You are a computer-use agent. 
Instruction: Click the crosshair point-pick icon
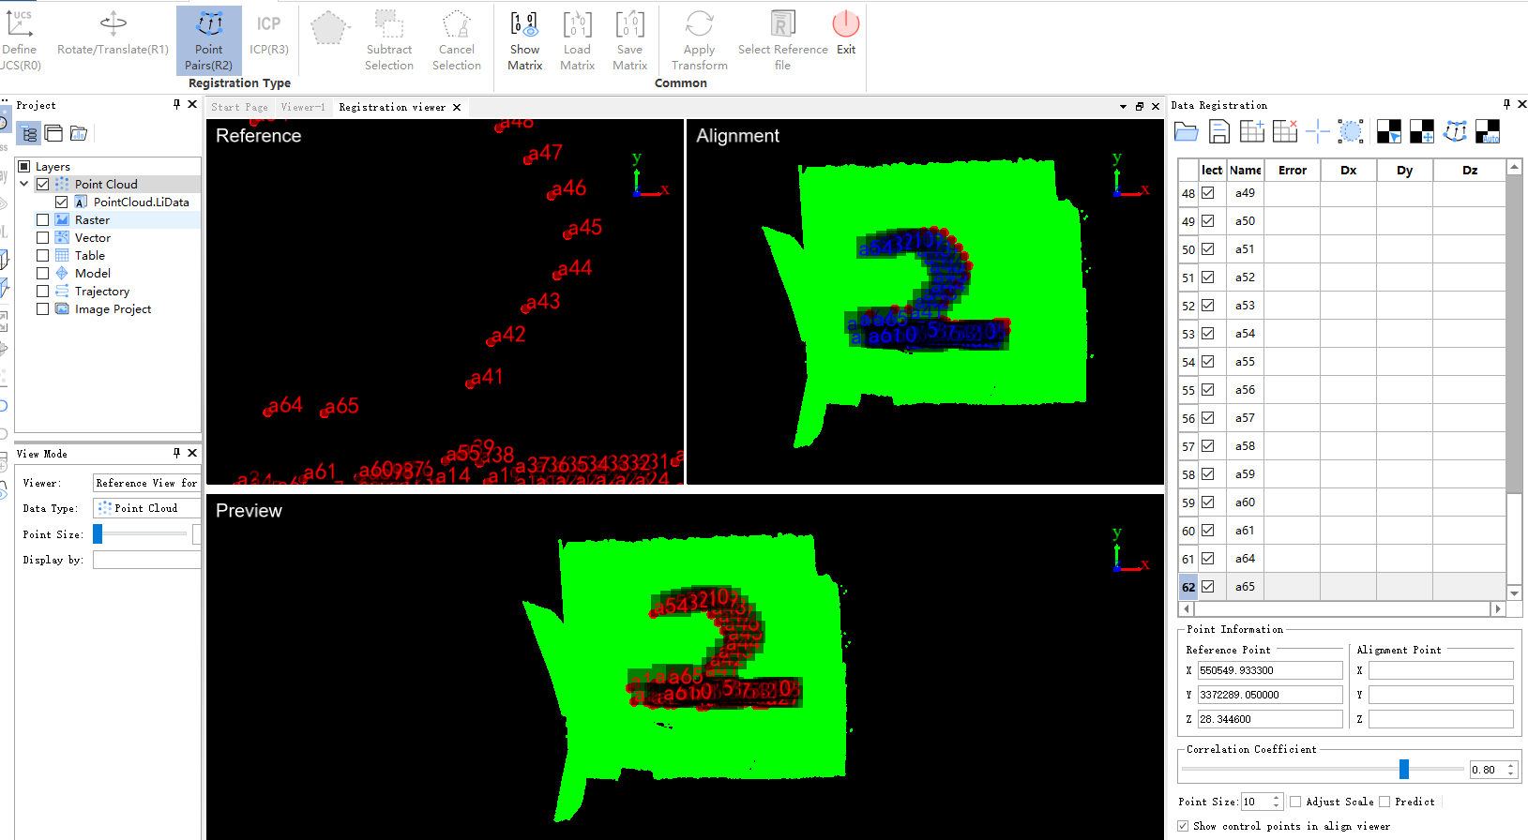[1318, 132]
